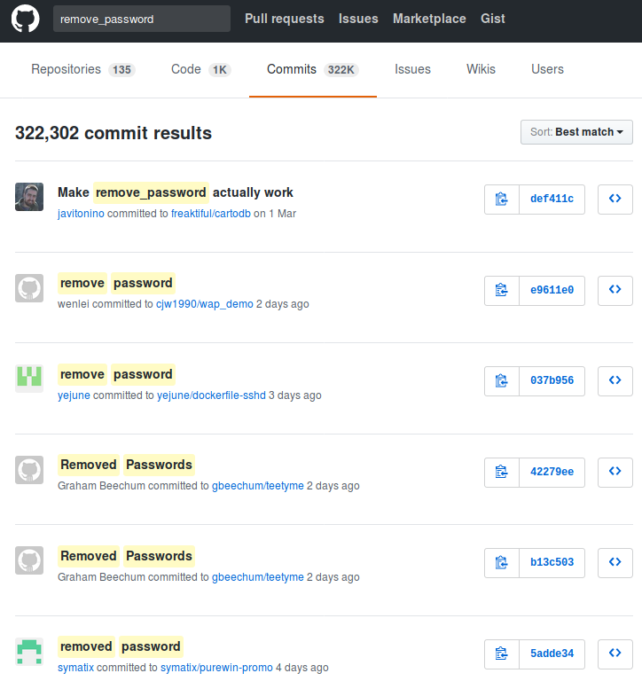This screenshot has width=642, height=681.
Task: Copy full SHA for commit 5adde34
Action: [502, 654]
